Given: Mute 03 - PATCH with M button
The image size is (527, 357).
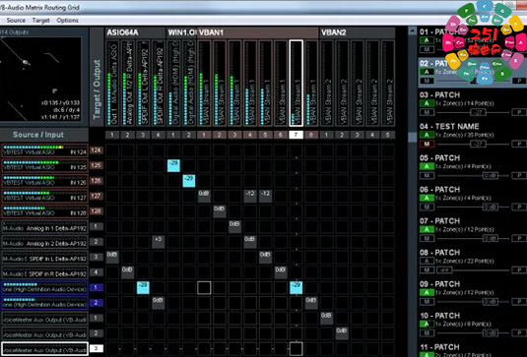Looking at the screenshot, I should coord(427,112).
